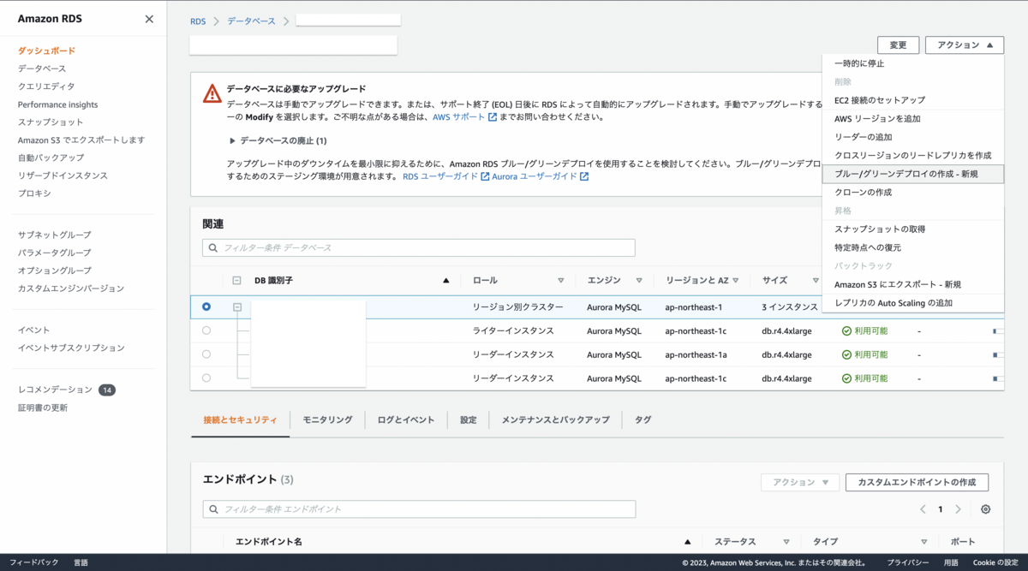Click the external link icon after RDS ユーザーガイド

pos(485,177)
